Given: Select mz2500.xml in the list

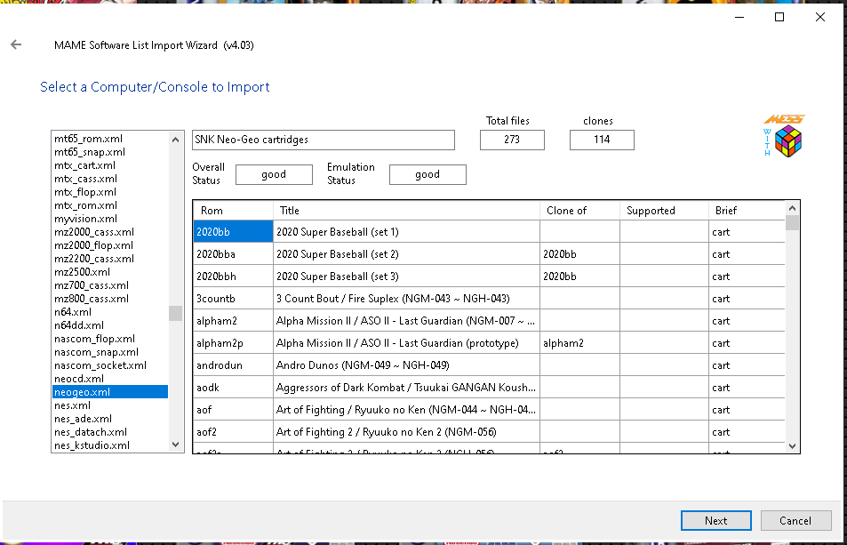Looking at the screenshot, I should click(110, 272).
